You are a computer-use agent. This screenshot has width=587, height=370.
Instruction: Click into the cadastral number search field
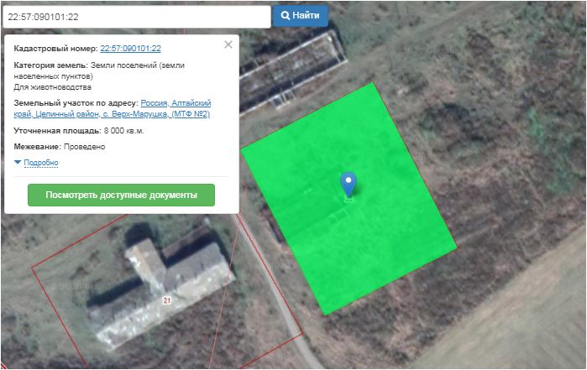tap(134, 16)
